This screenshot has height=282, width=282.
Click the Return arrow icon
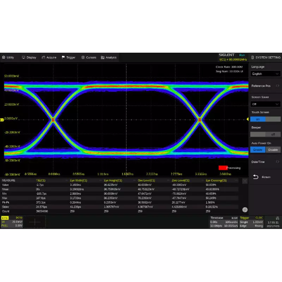256,177
